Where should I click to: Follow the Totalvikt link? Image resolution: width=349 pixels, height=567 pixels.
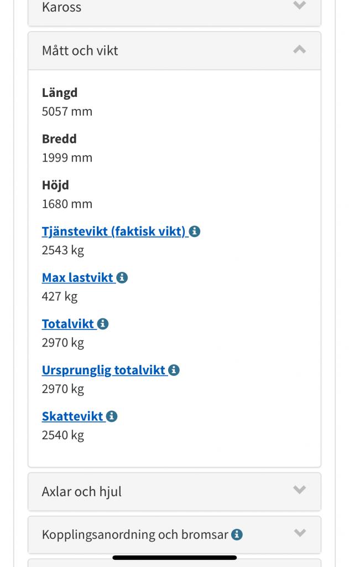pos(68,324)
